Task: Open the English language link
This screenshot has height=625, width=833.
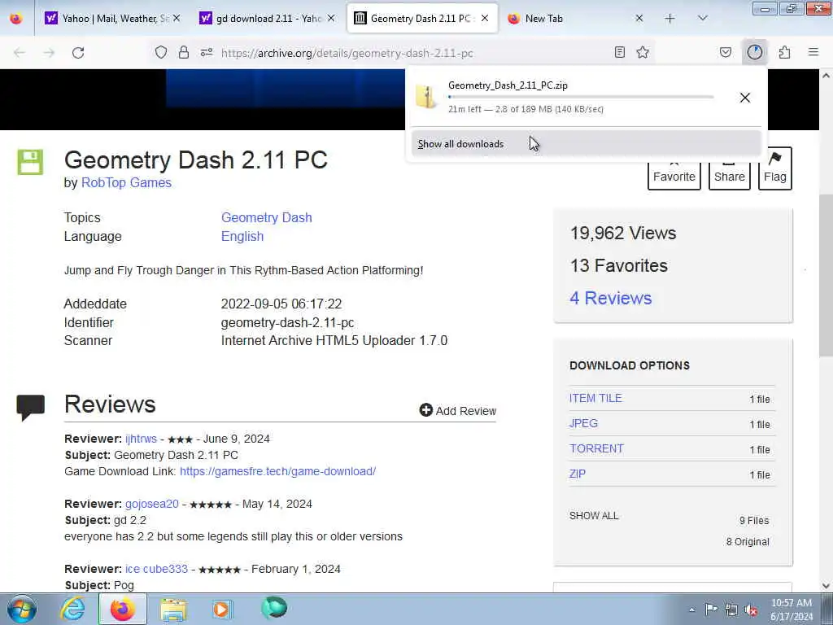Action: coord(242,237)
